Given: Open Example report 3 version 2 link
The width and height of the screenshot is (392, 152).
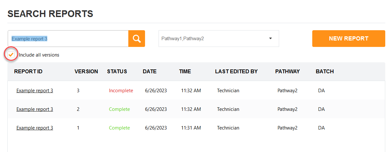Looking at the screenshot, I should [x=35, y=109].
